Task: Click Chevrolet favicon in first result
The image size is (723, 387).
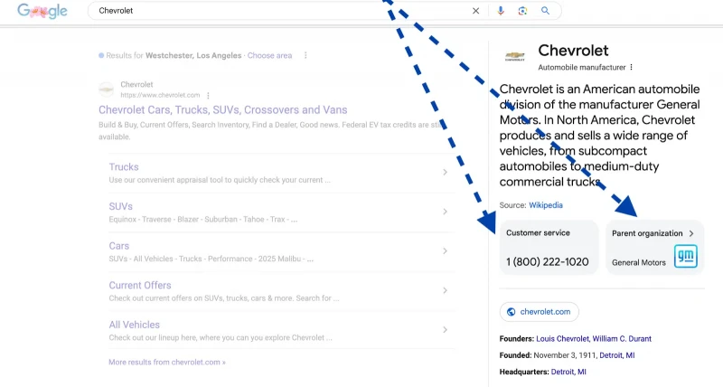Action: pyautogui.click(x=107, y=89)
